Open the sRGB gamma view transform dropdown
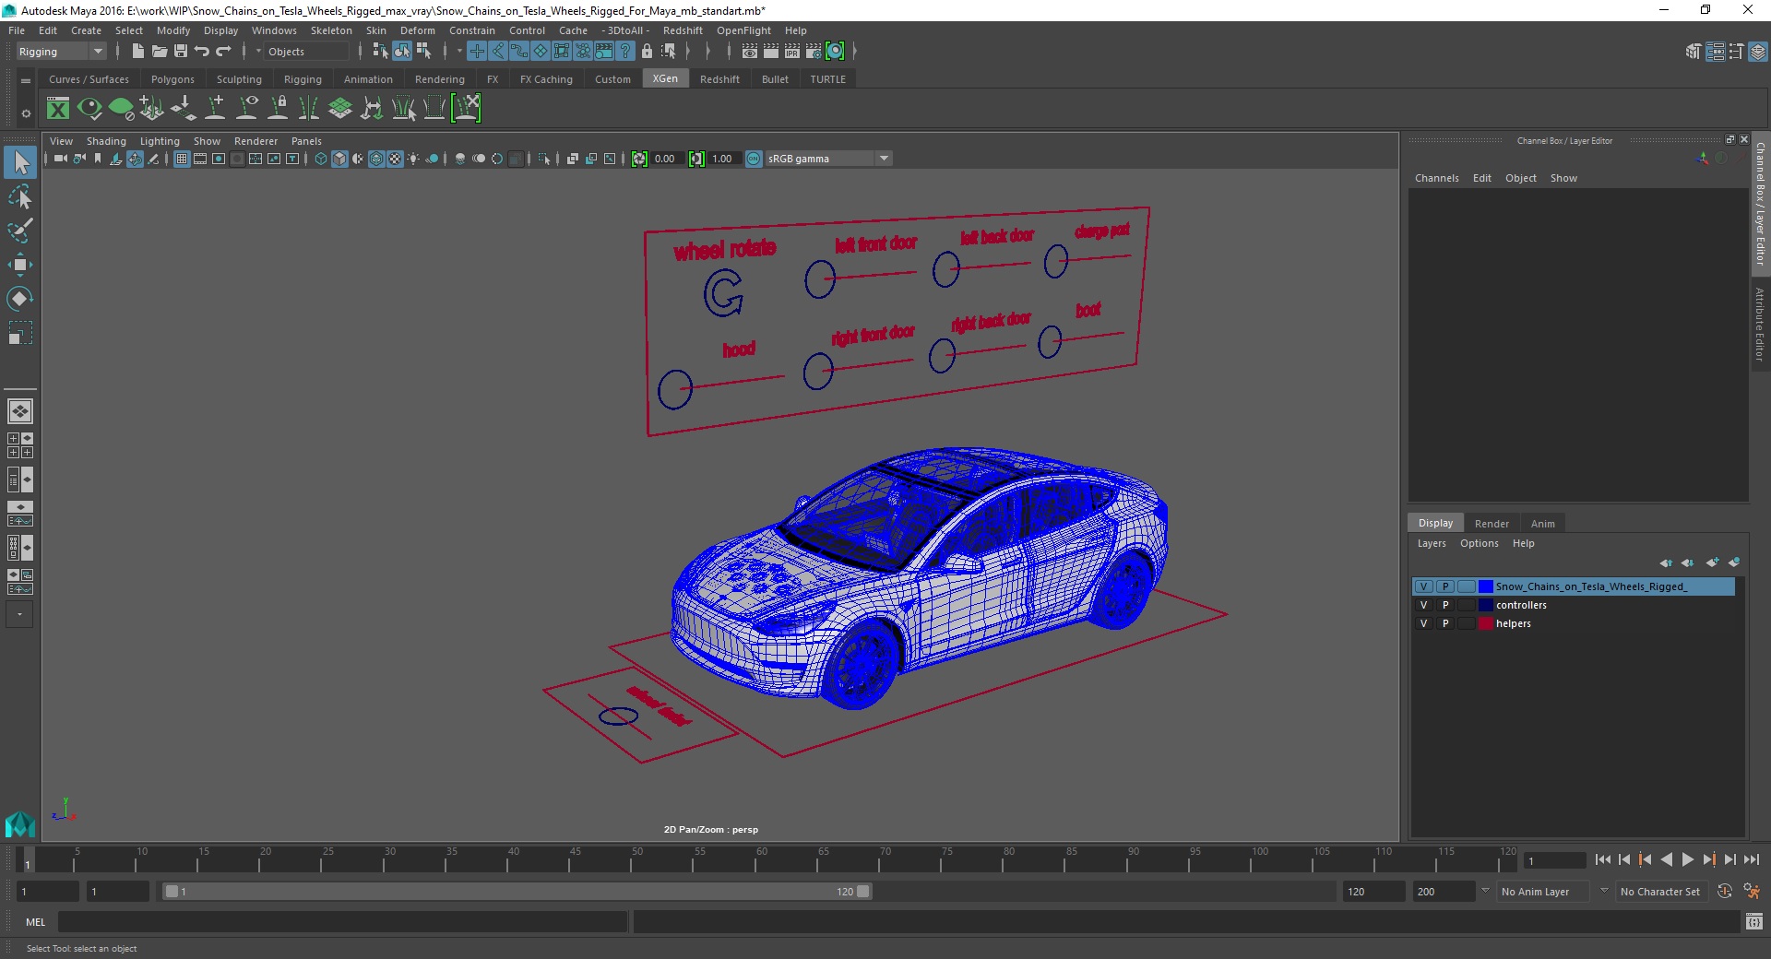The height and width of the screenshot is (959, 1771). click(x=828, y=159)
